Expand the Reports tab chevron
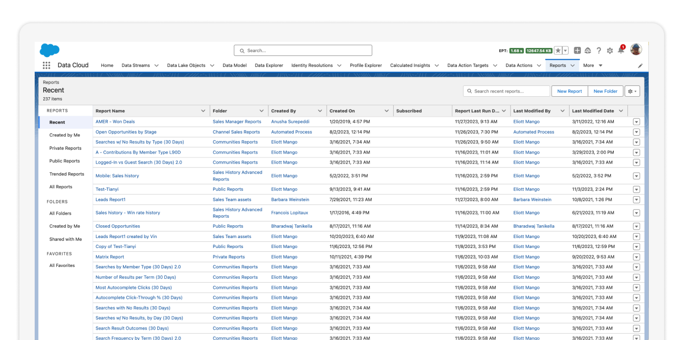The width and height of the screenshot is (684, 340). (x=572, y=66)
